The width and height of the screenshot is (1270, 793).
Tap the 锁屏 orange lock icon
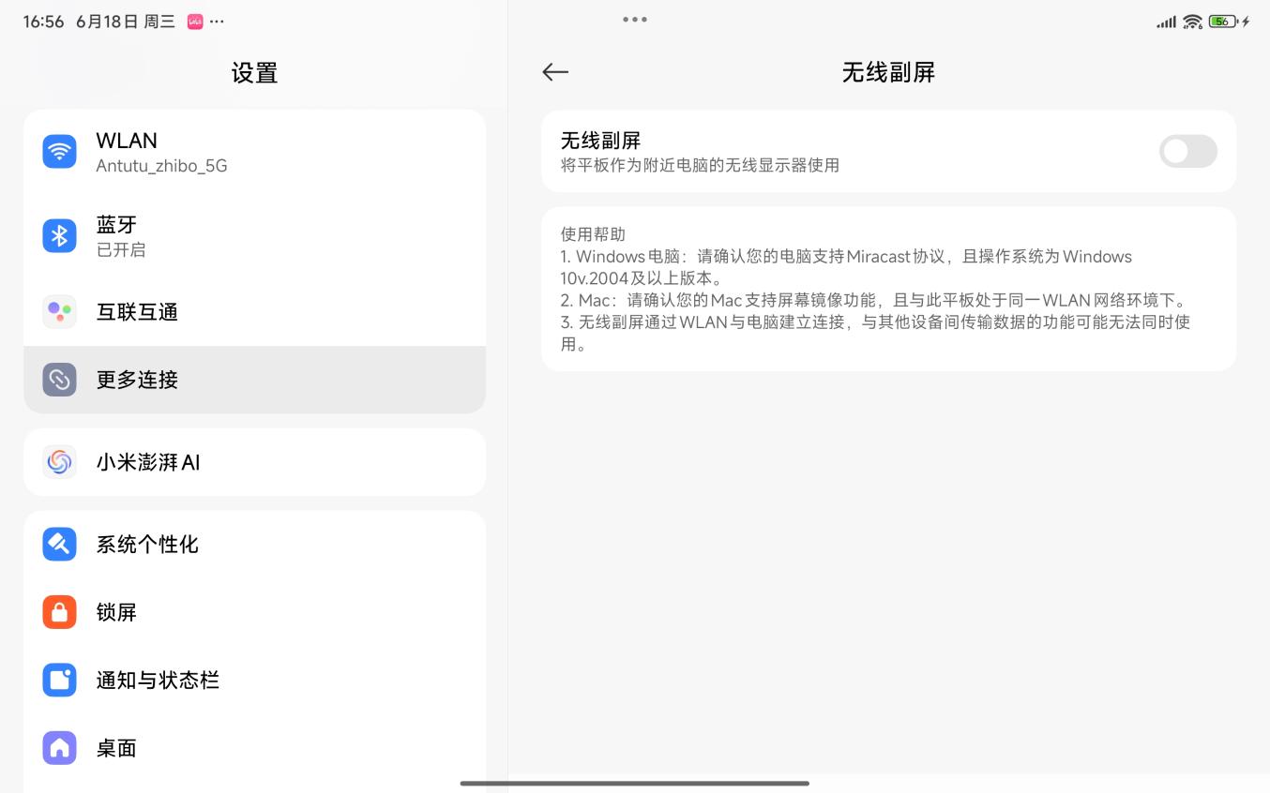point(59,612)
